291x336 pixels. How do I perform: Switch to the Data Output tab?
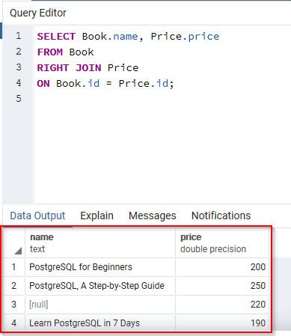(x=37, y=216)
